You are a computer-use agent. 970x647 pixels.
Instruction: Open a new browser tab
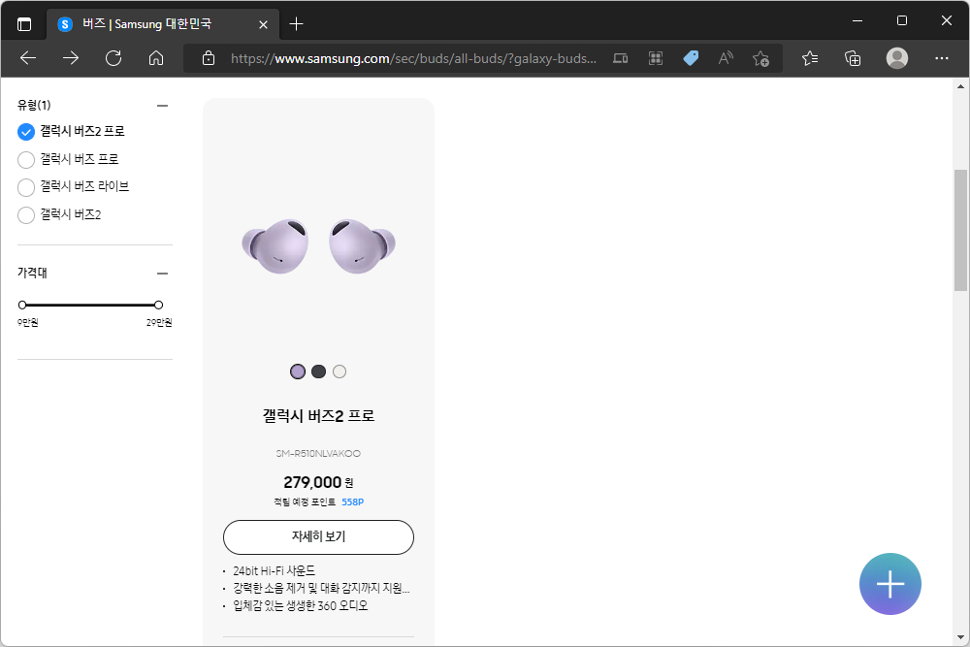pyautogui.click(x=296, y=24)
